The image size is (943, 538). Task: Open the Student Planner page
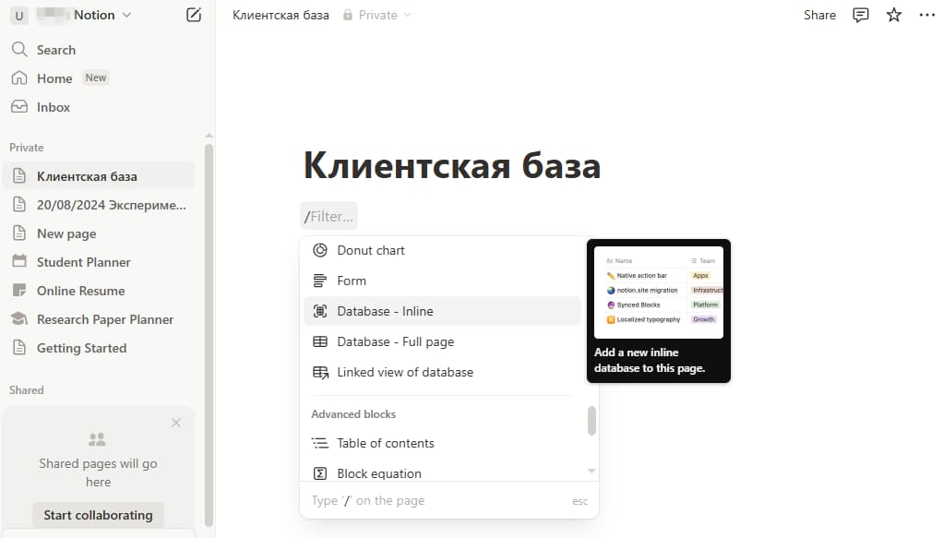pos(99,262)
